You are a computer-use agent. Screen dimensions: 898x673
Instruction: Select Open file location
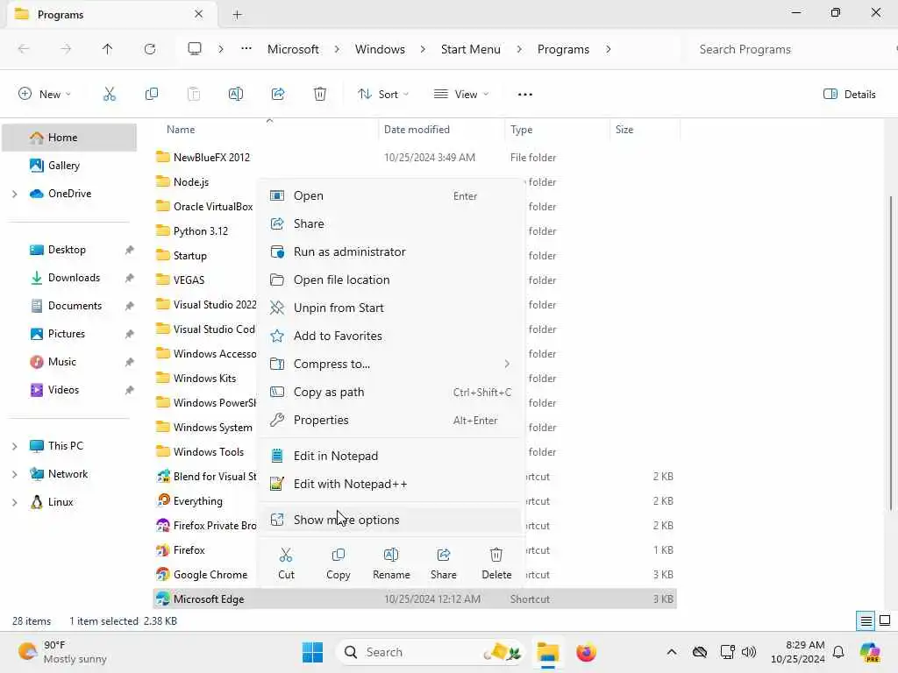tap(390, 280)
